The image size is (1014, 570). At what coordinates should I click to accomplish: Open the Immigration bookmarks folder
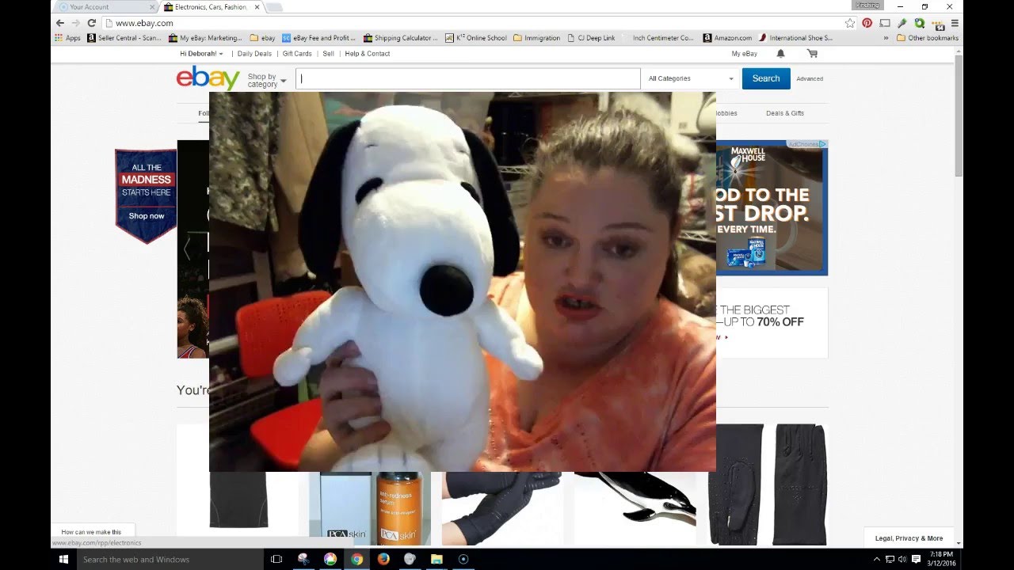pyautogui.click(x=537, y=38)
